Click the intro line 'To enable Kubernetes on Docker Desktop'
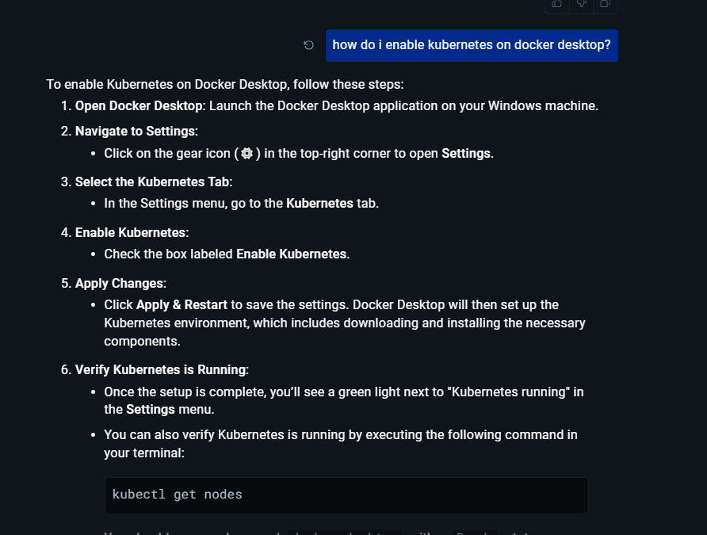 click(225, 84)
